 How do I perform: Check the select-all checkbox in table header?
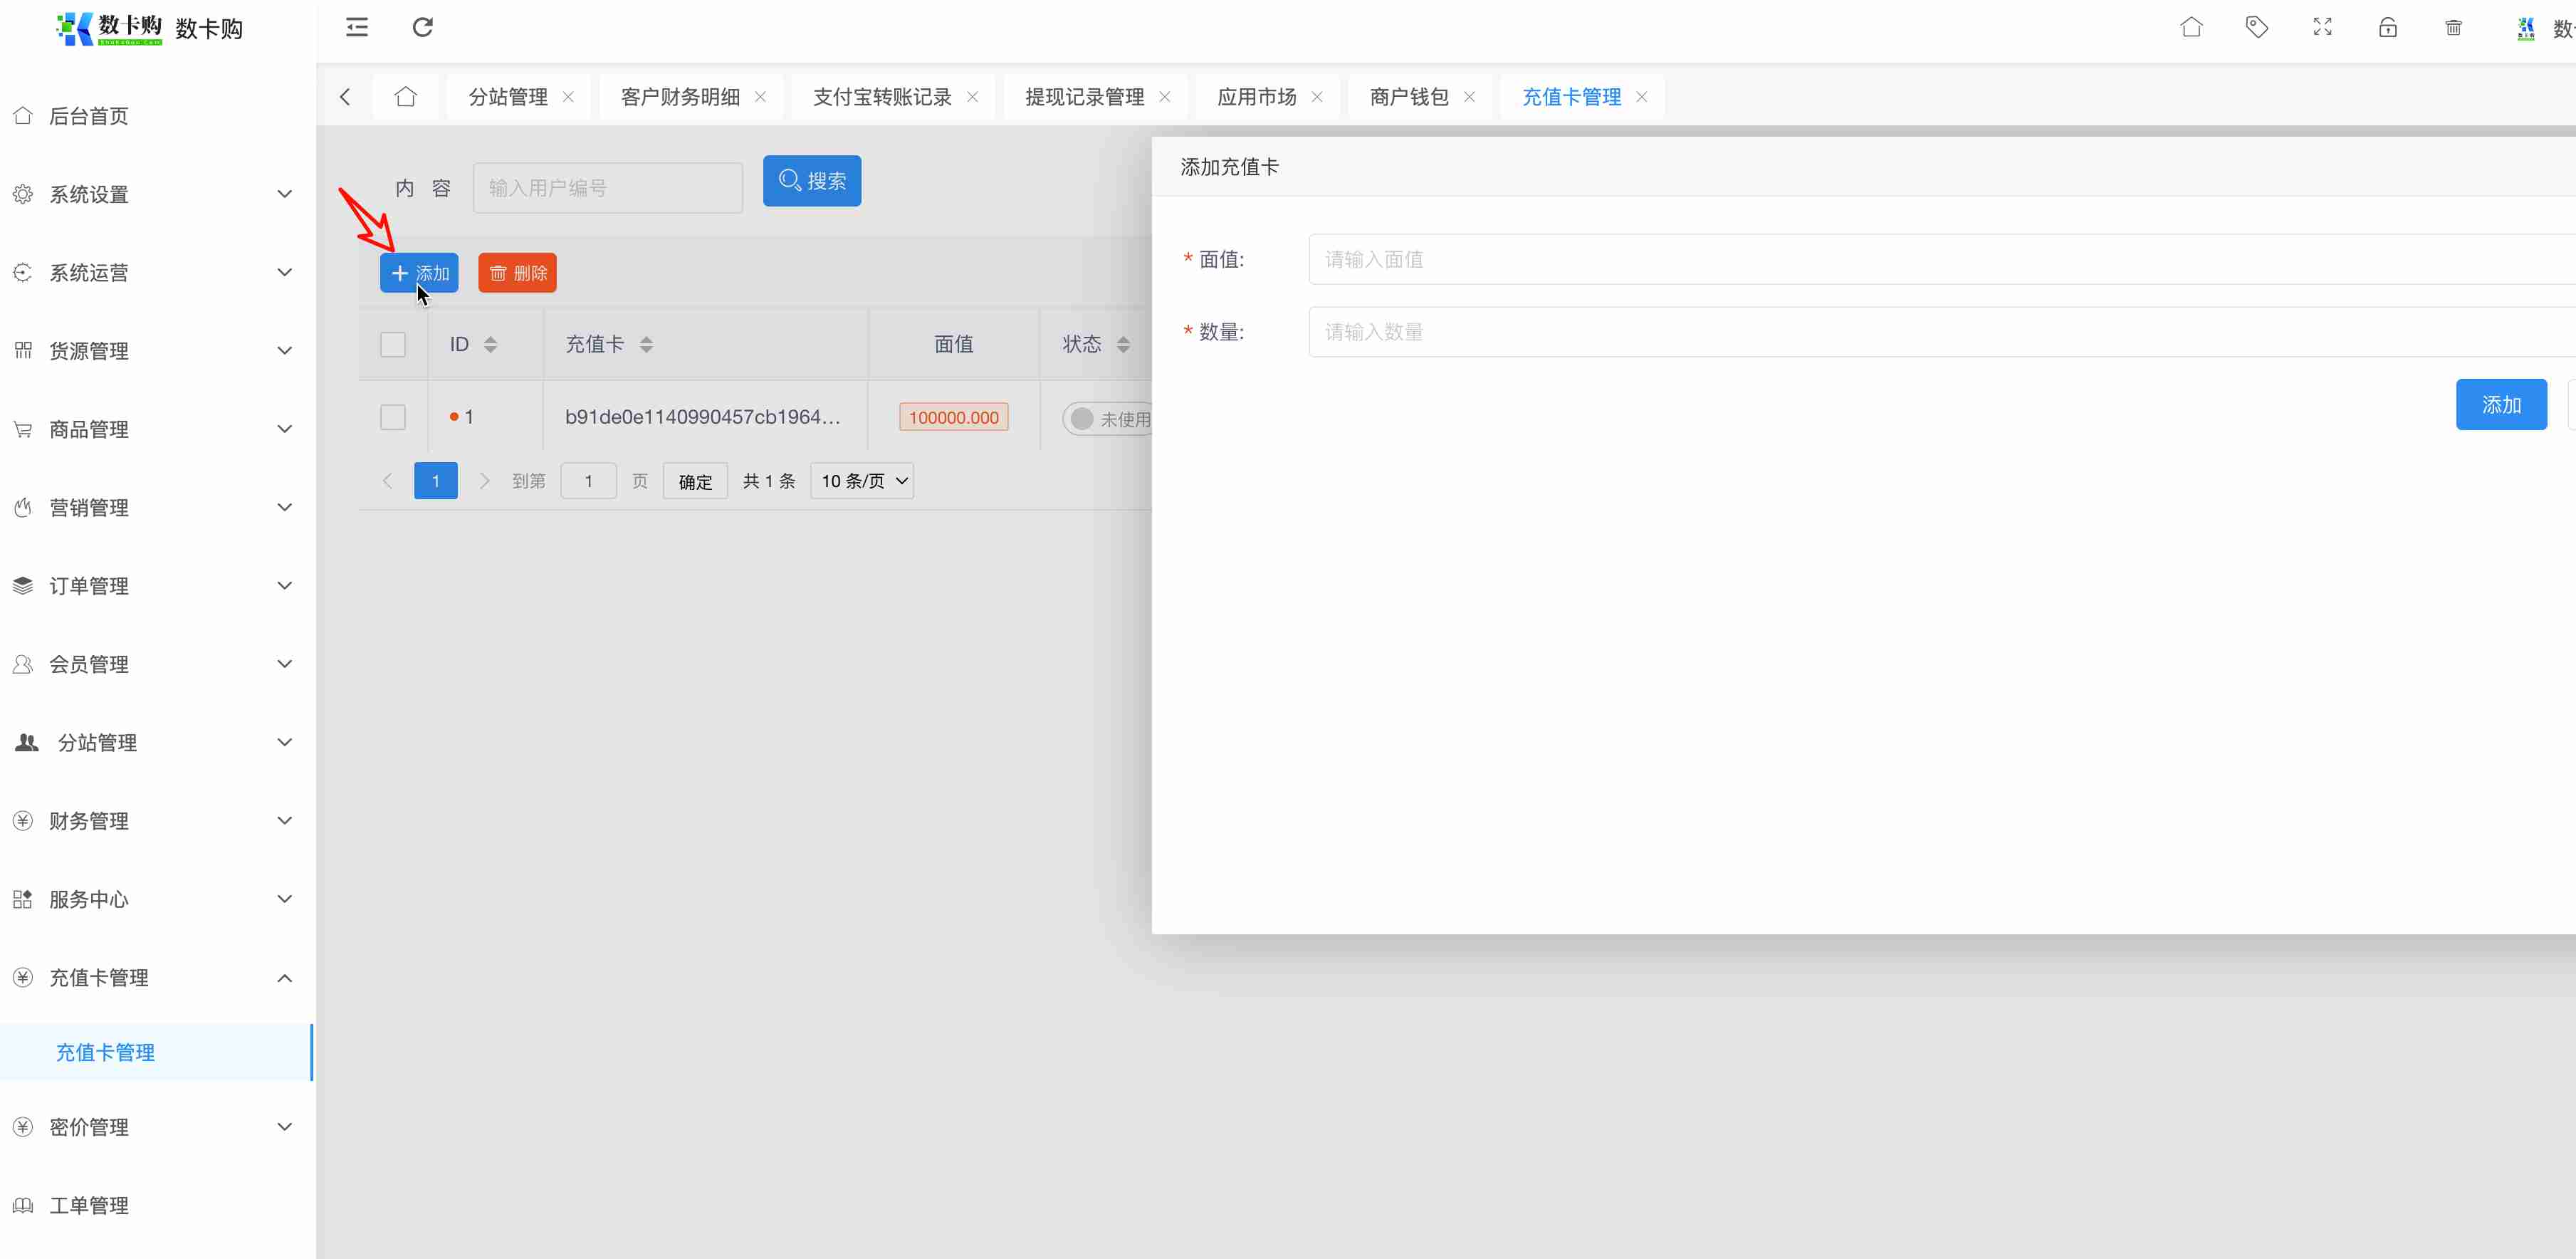(x=393, y=345)
